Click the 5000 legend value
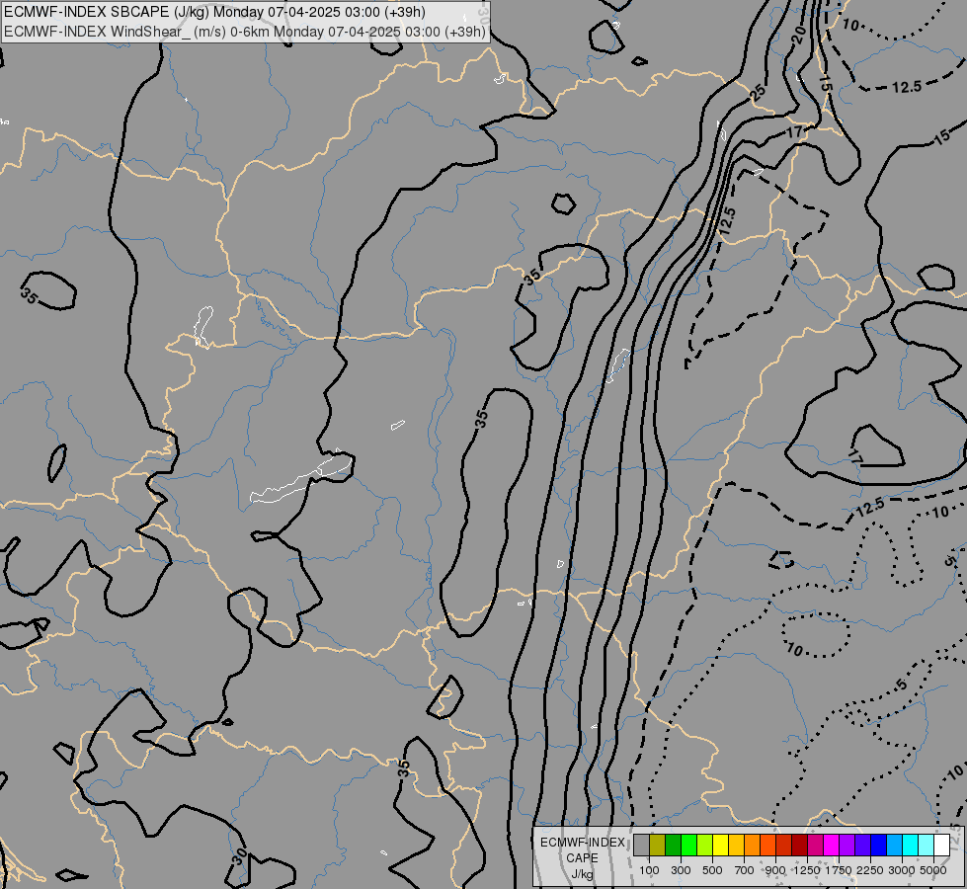 pos(933,870)
